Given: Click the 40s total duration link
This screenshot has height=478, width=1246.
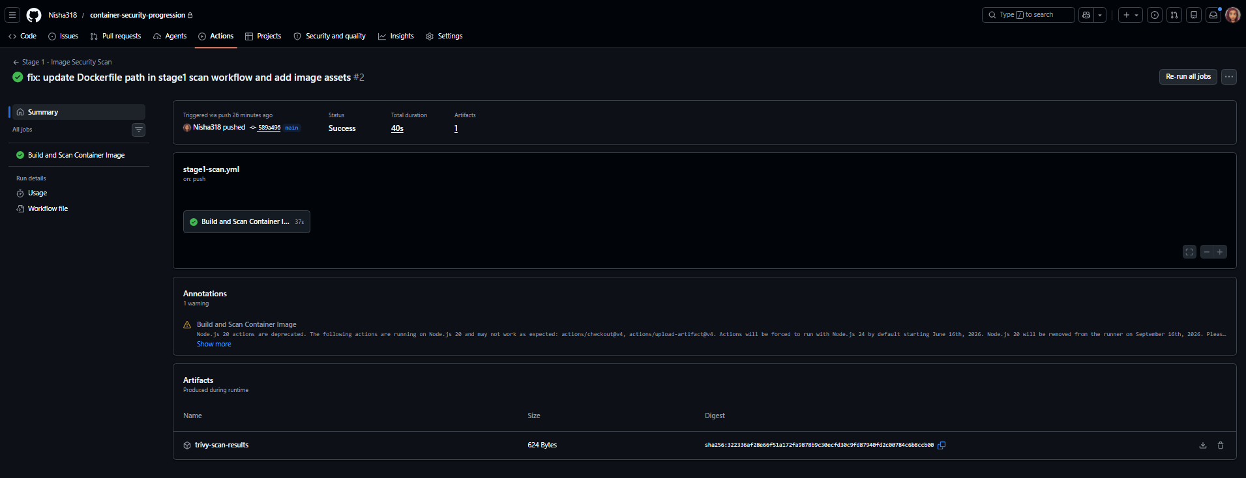Looking at the screenshot, I should click(x=397, y=128).
